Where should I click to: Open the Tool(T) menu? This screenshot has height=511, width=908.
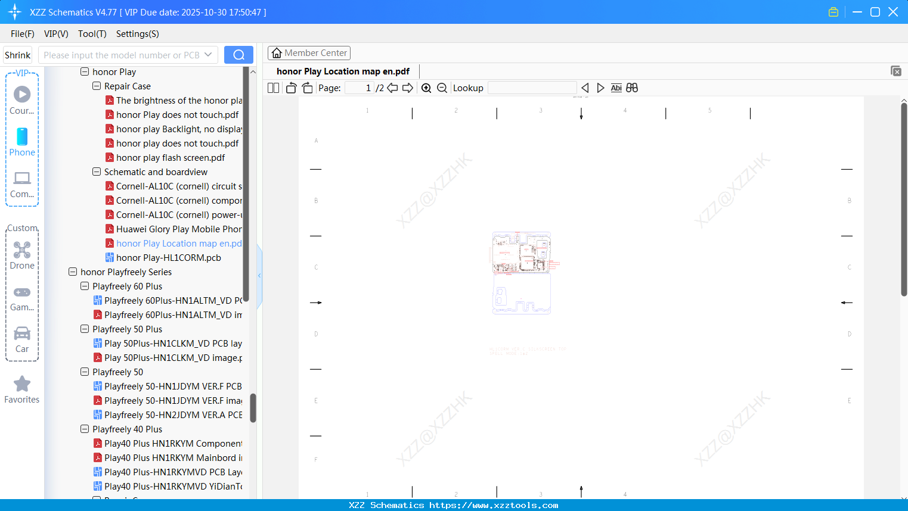click(x=92, y=34)
